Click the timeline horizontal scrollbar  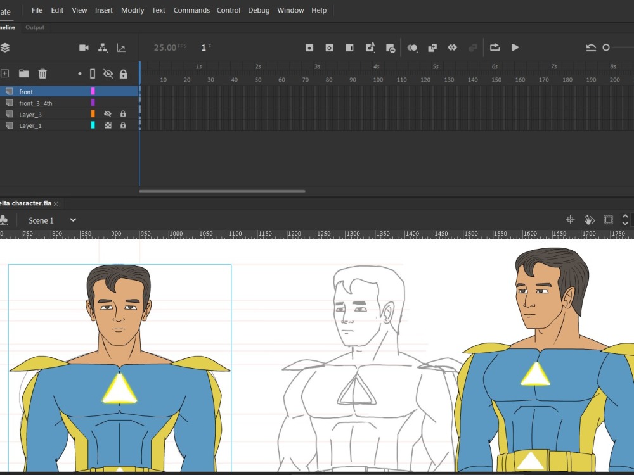pyautogui.click(x=222, y=191)
